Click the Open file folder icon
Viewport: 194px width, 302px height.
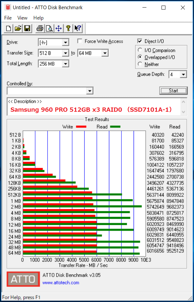click(x=18, y=29)
